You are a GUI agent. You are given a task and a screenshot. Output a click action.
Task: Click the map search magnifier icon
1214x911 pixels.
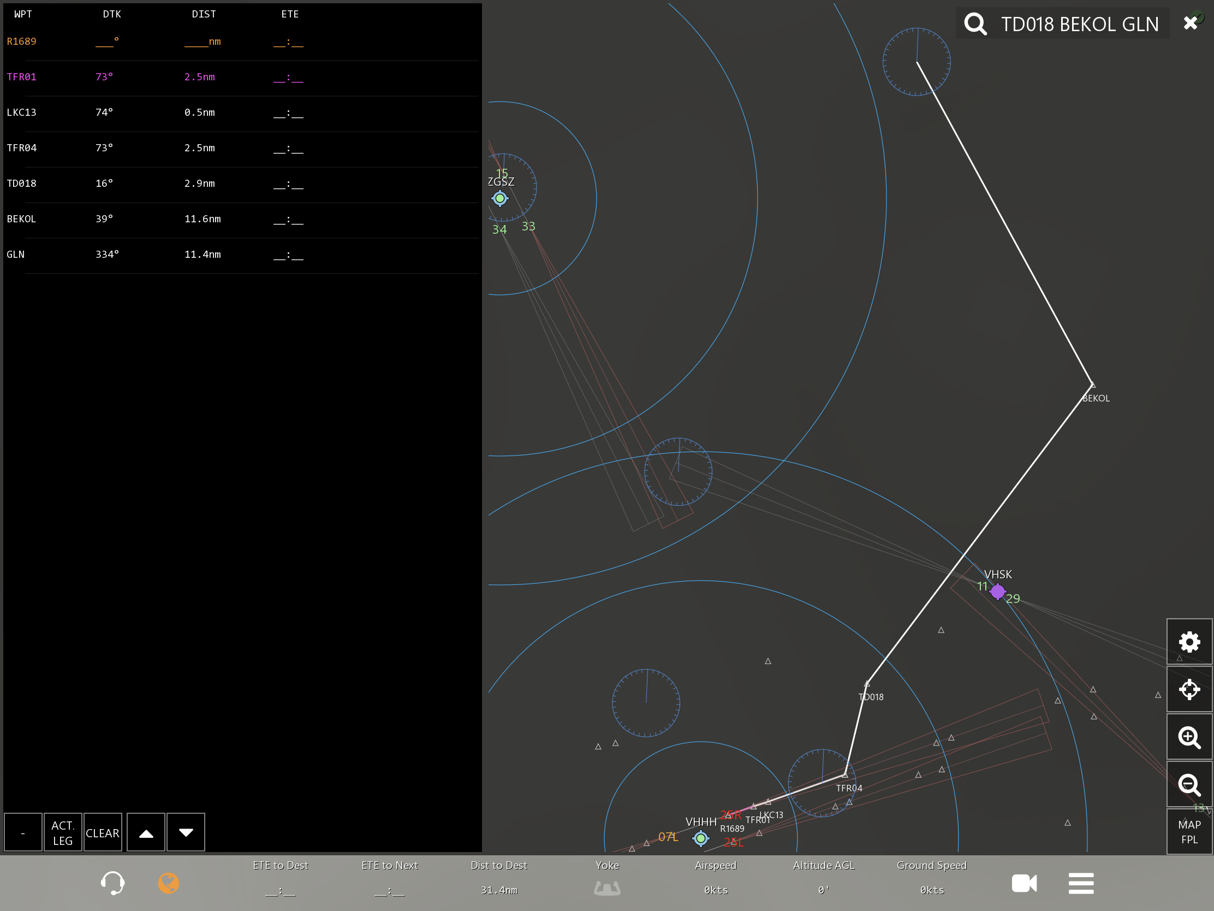click(975, 24)
